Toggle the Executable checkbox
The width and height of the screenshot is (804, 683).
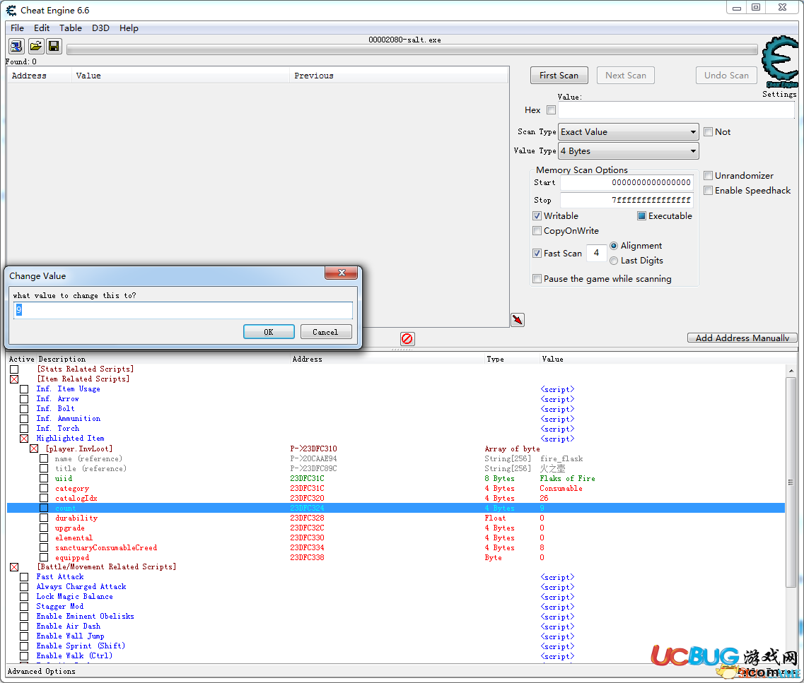tap(641, 216)
